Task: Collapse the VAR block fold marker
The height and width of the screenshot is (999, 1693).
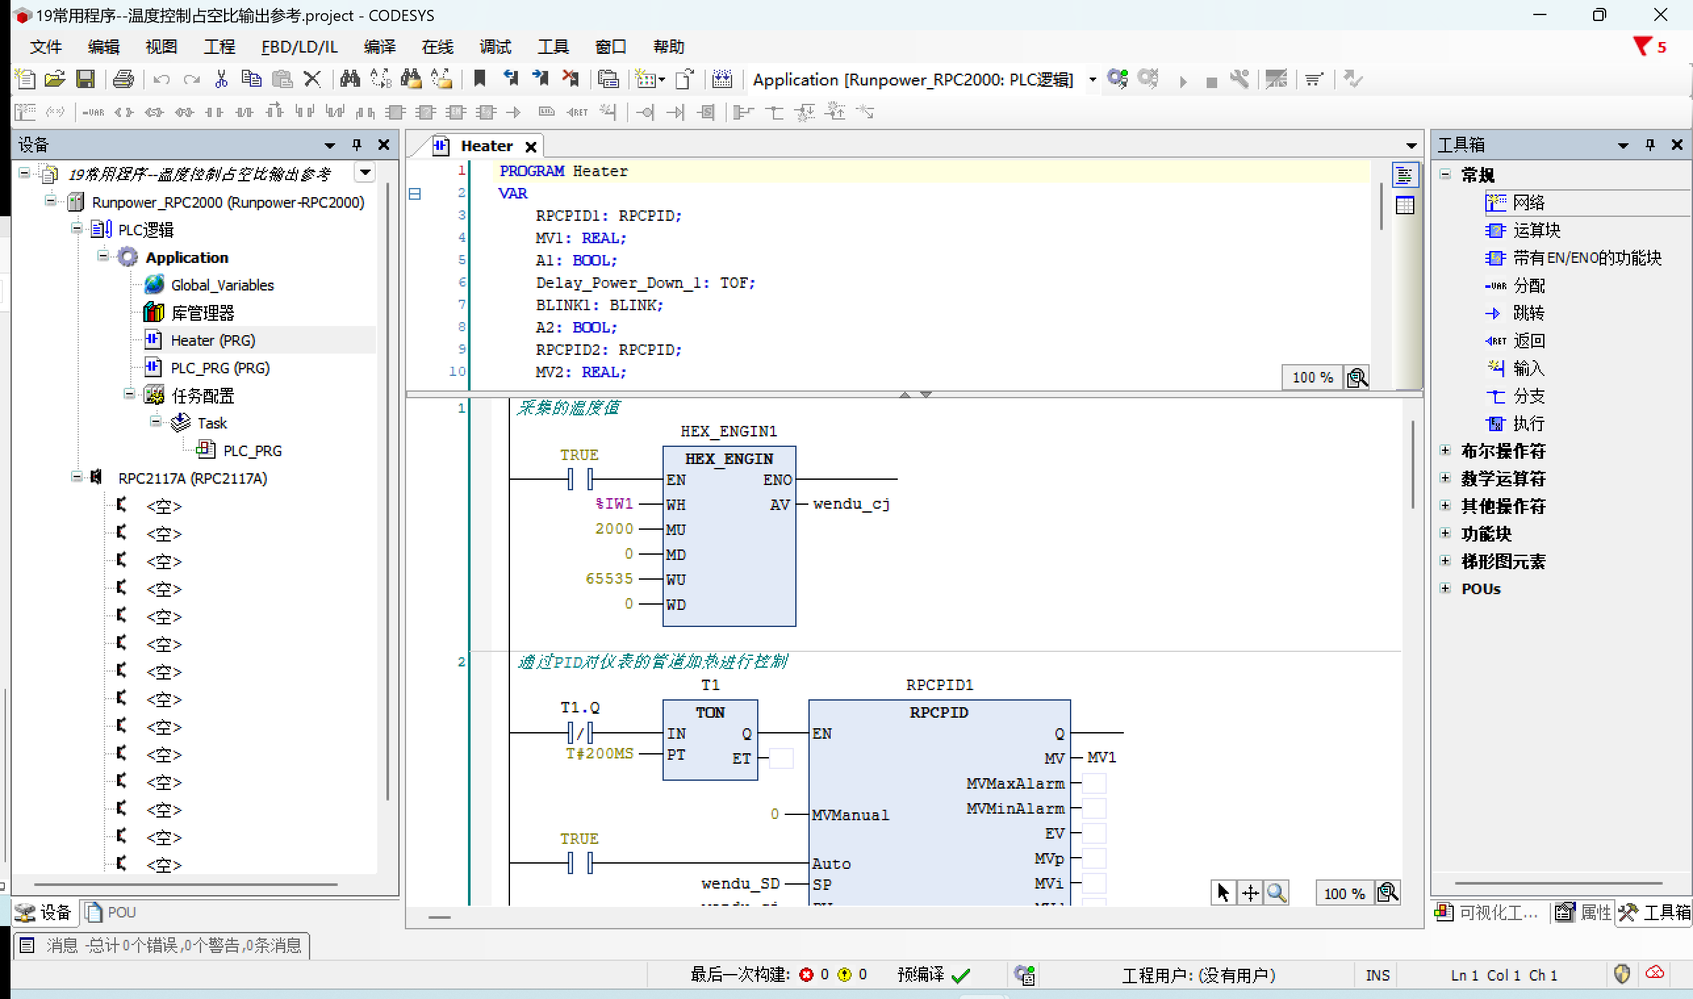Action: (x=415, y=194)
